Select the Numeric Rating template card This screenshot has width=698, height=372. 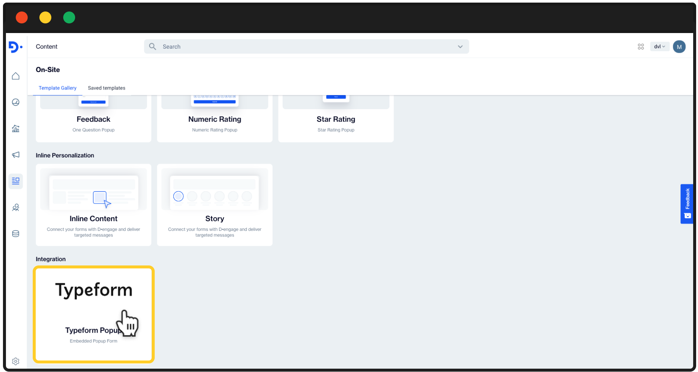click(x=215, y=118)
